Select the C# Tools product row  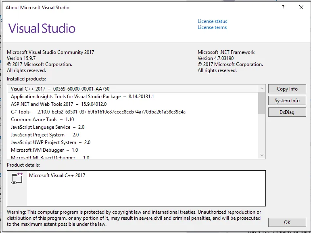click(x=133, y=112)
